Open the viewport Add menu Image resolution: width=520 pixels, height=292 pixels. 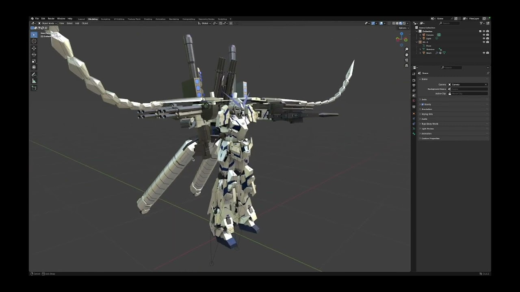(x=77, y=23)
